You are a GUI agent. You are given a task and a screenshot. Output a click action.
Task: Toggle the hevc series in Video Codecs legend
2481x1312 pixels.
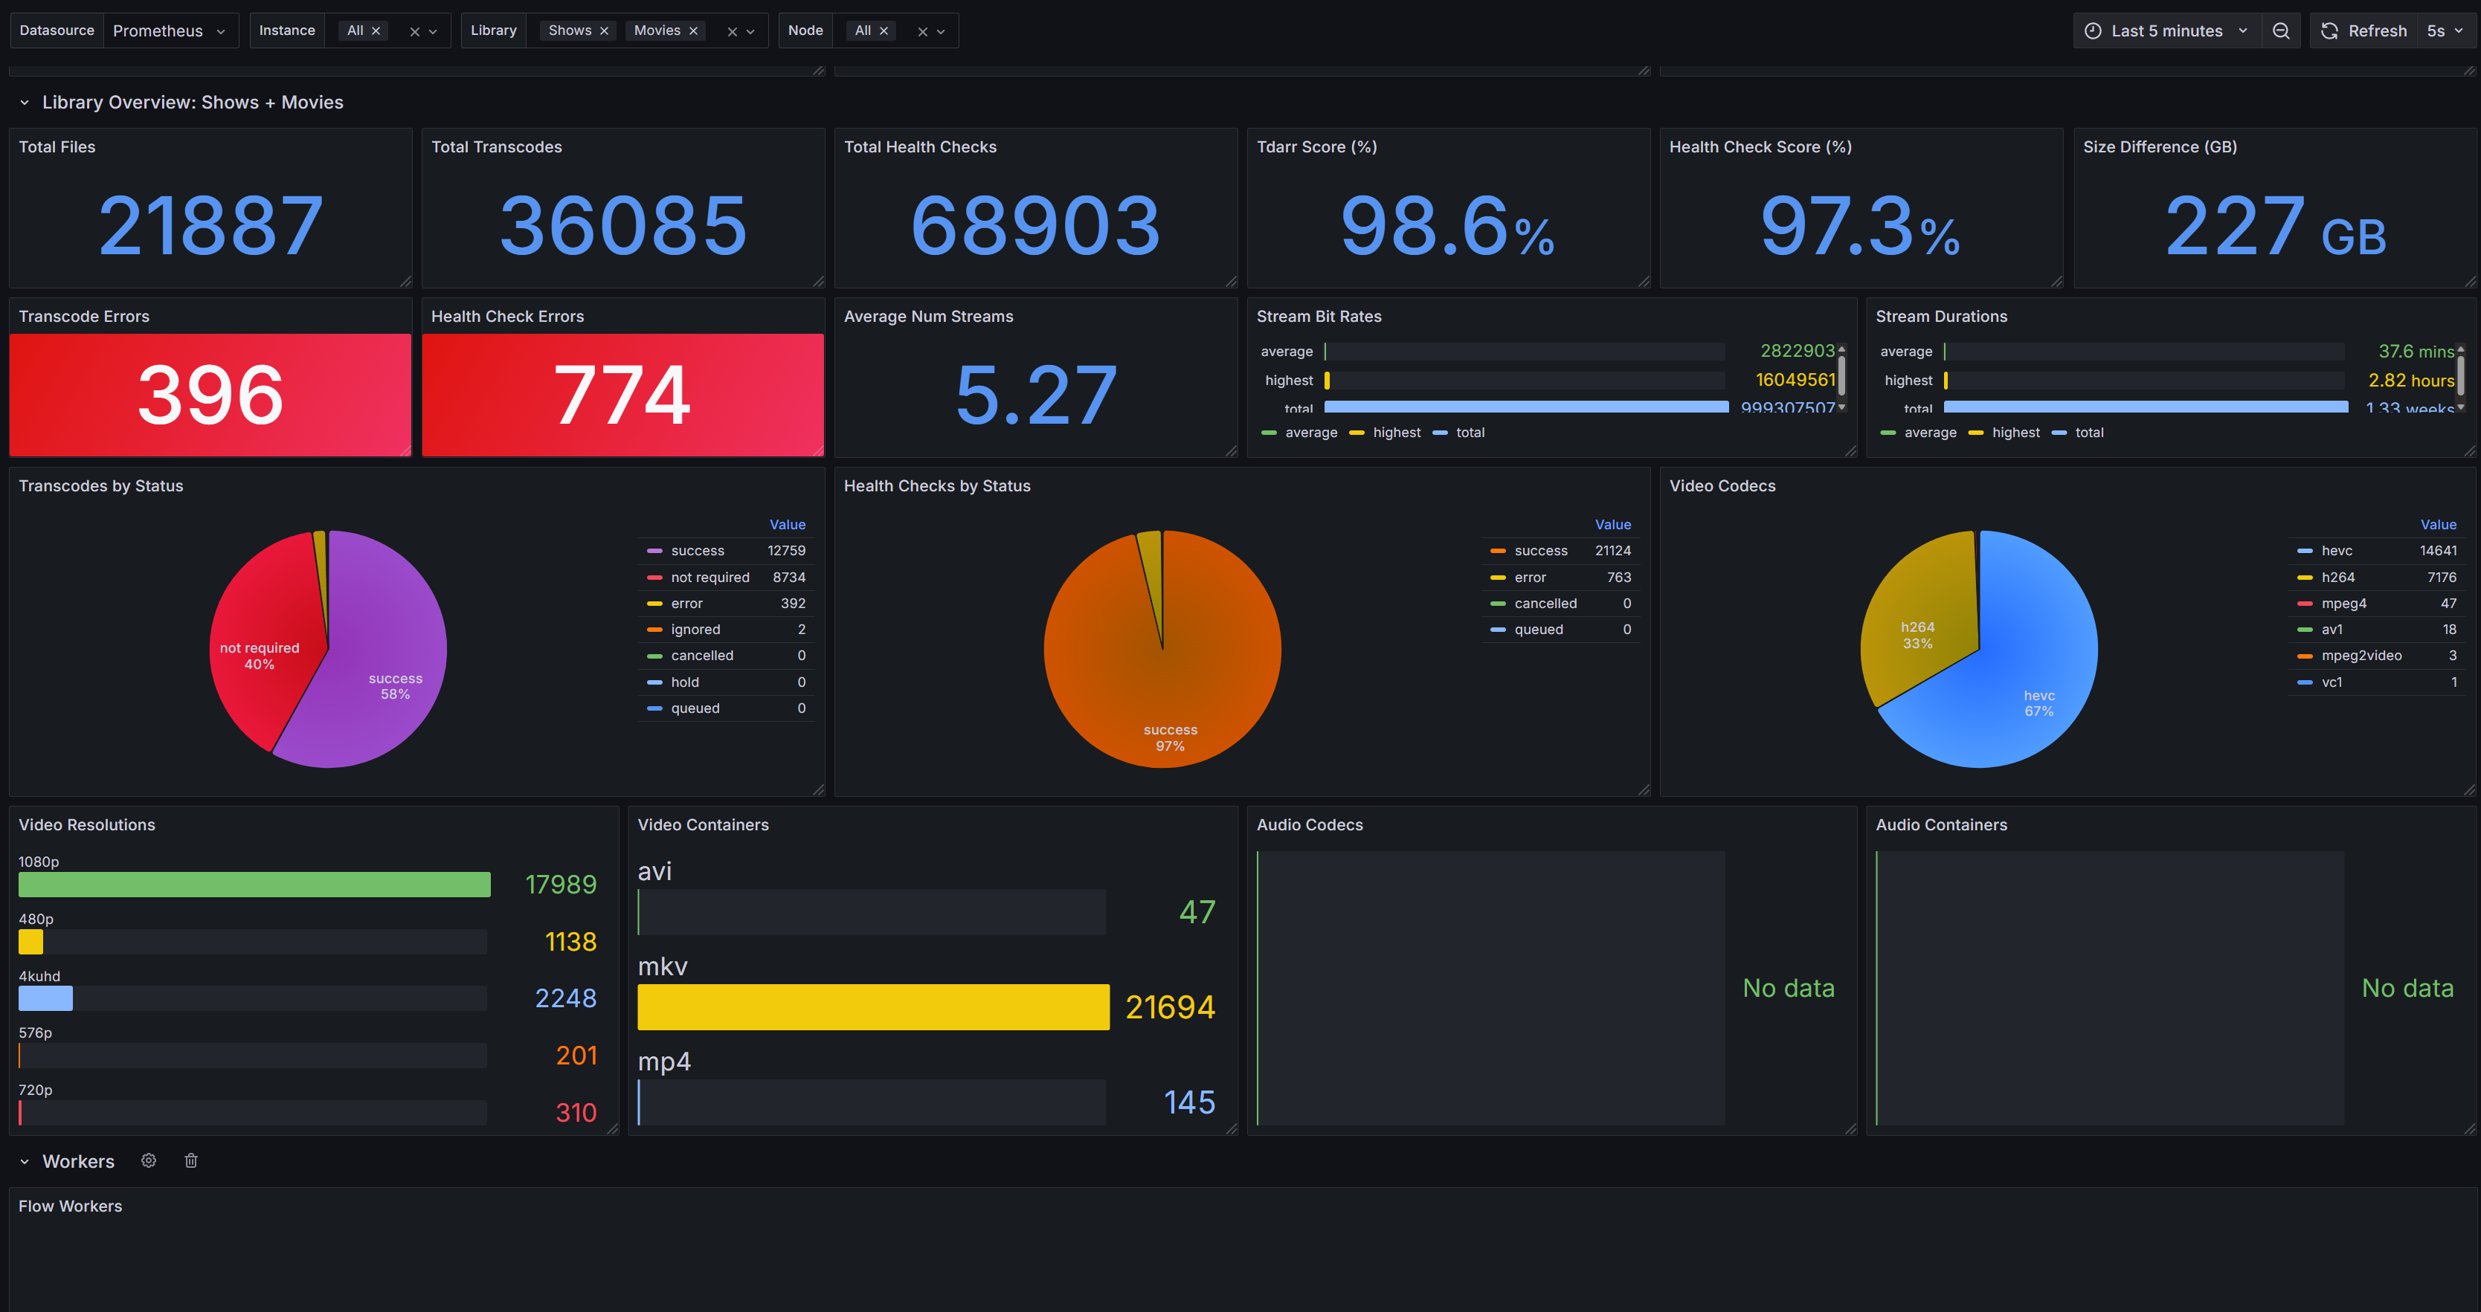[2337, 551]
